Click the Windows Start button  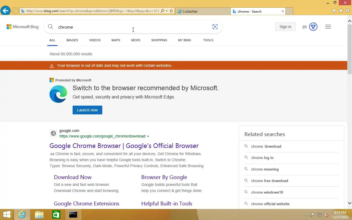7,215
